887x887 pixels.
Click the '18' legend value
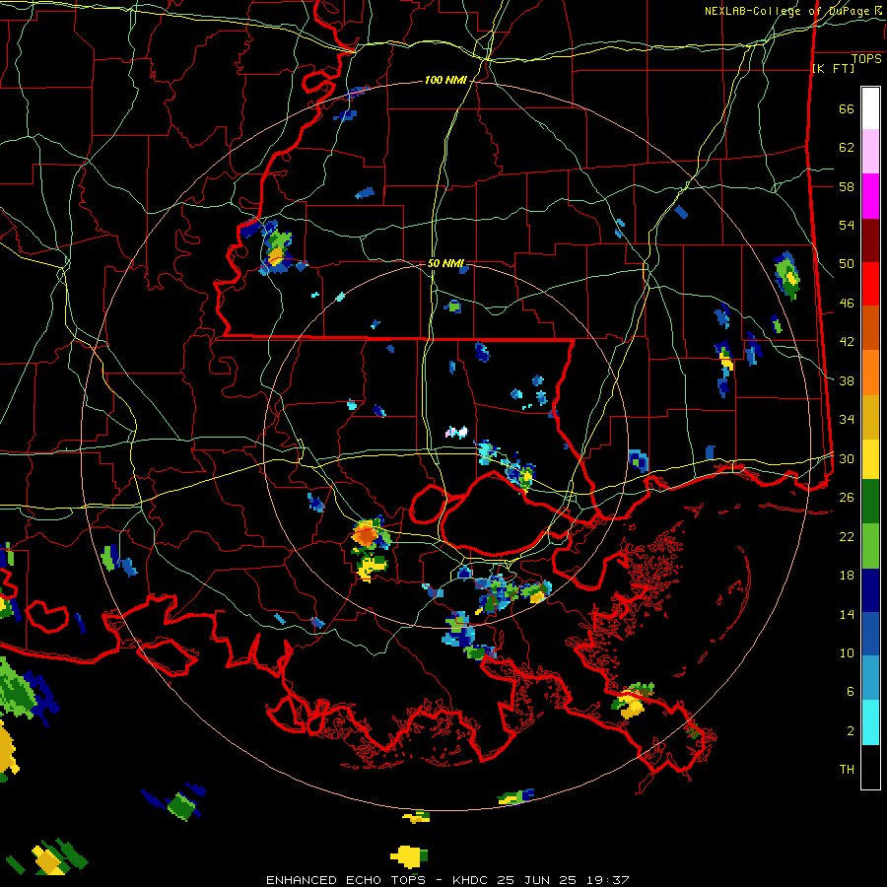pos(847,576)
